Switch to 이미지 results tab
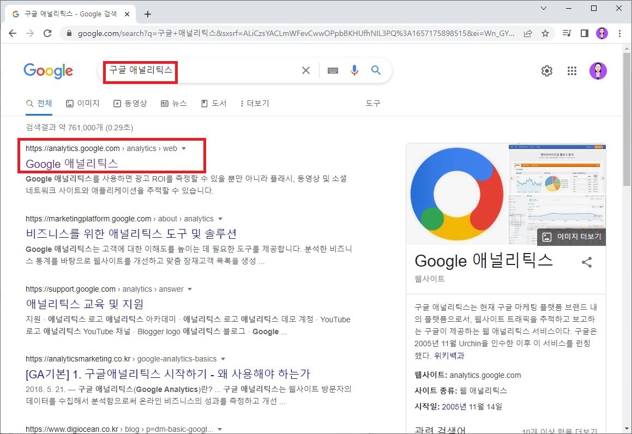The height and width of the screenshot is (434, 632). tap(83, 104)
